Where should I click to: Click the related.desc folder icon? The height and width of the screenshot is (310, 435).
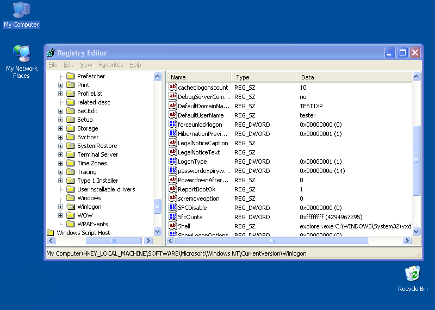[x=71, y=102]
